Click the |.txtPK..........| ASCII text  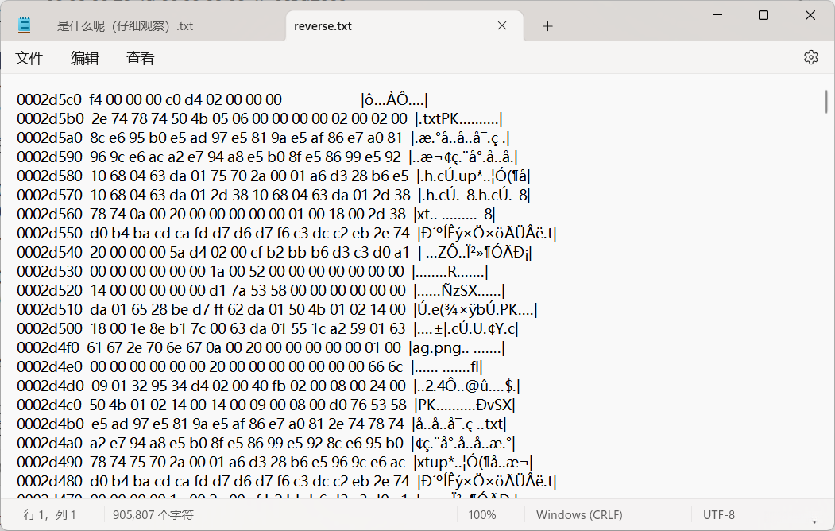point(458,118)
